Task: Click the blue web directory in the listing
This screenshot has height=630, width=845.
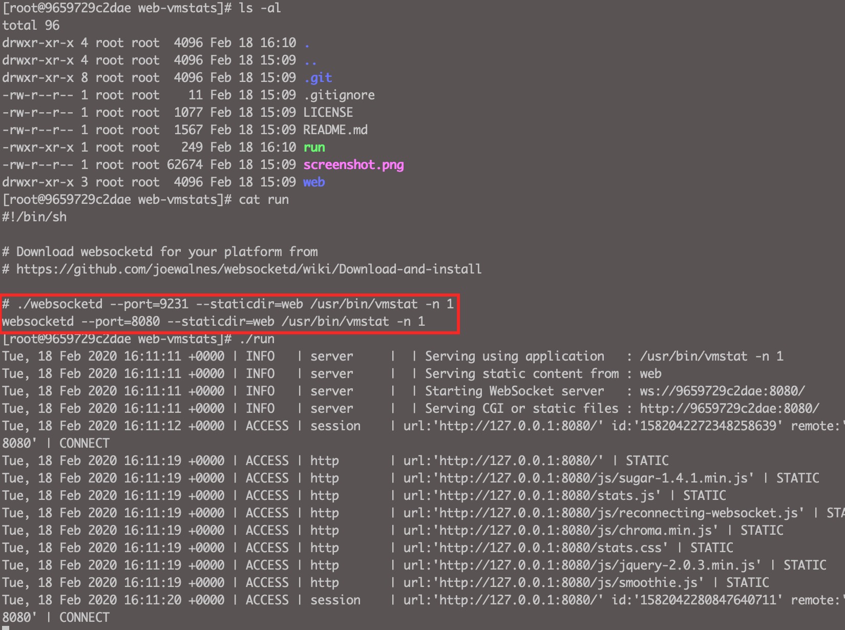Action: click(x=314, y=182)
